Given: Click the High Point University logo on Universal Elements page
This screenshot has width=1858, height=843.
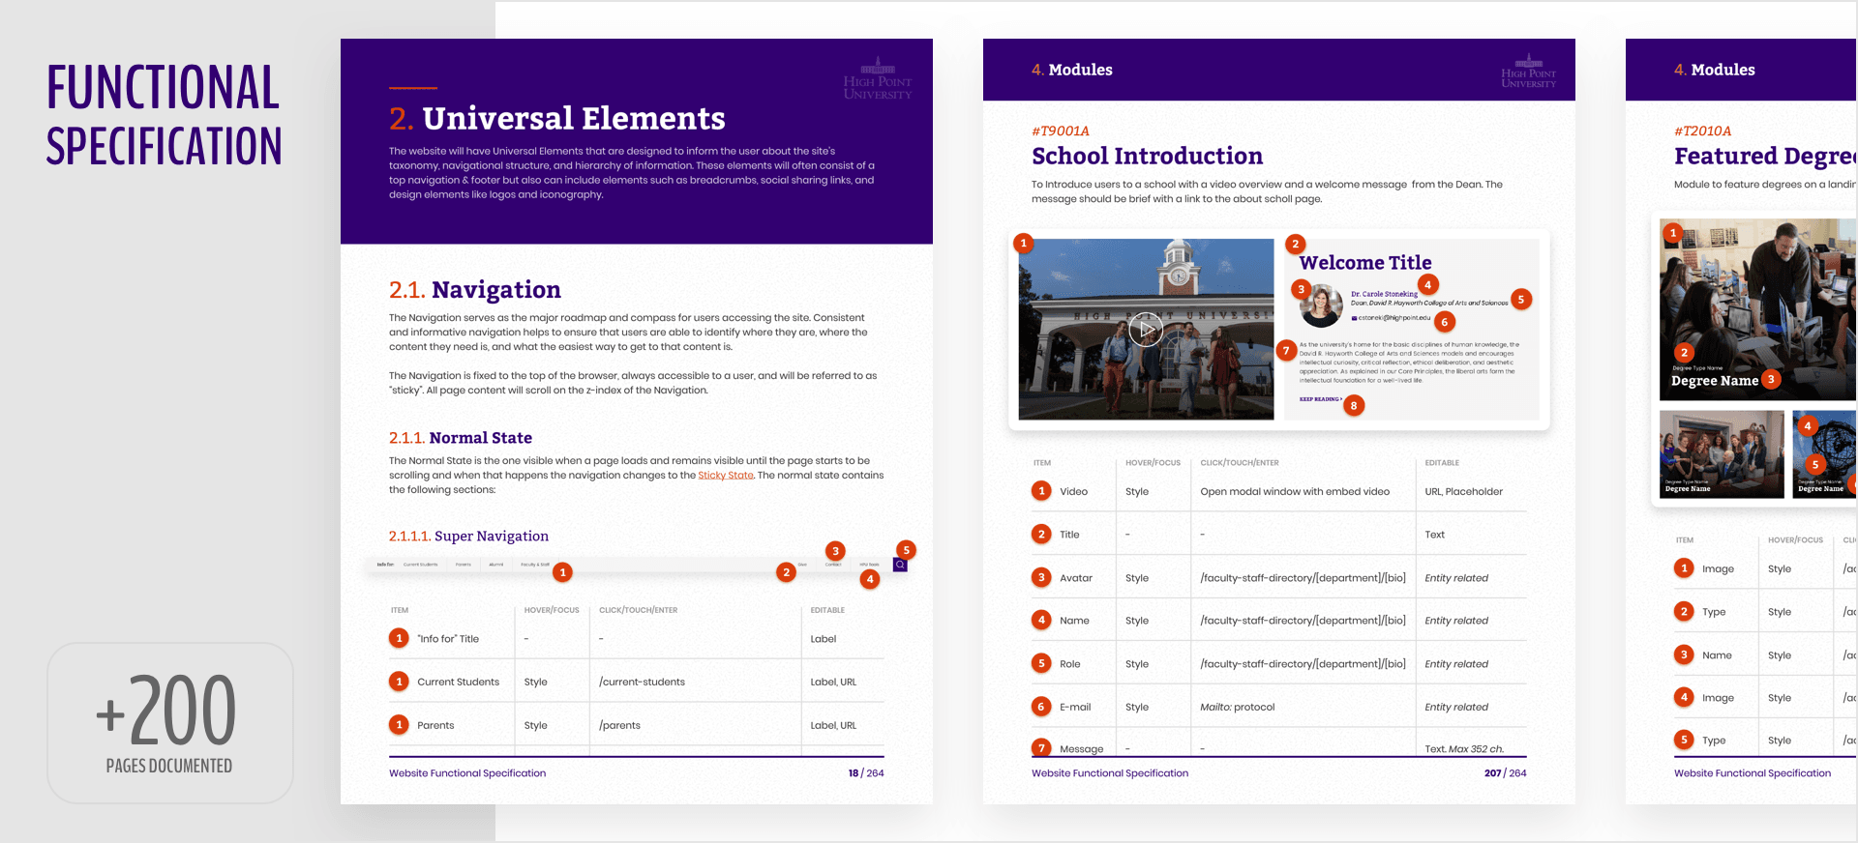Looking at the screenshot, I should (x=878, y=77).
